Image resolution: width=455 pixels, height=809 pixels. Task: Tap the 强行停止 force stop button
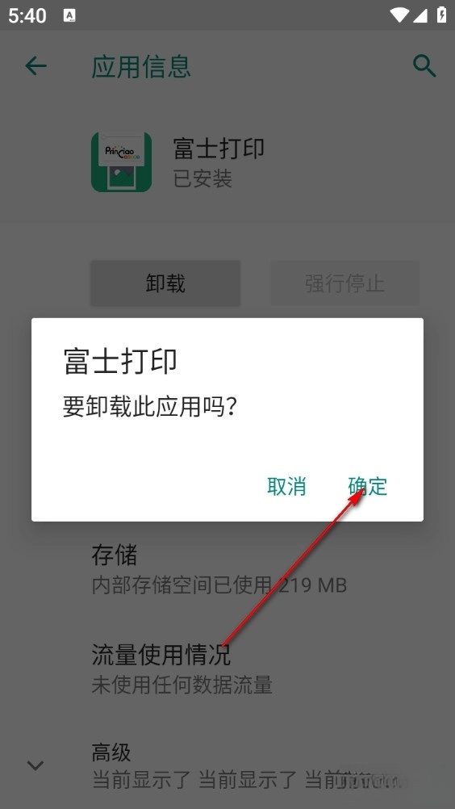(x=344, y=283)
